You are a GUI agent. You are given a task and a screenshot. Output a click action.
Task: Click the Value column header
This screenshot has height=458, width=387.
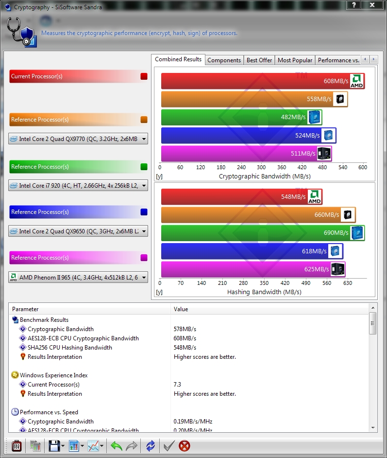pos(270,309)
